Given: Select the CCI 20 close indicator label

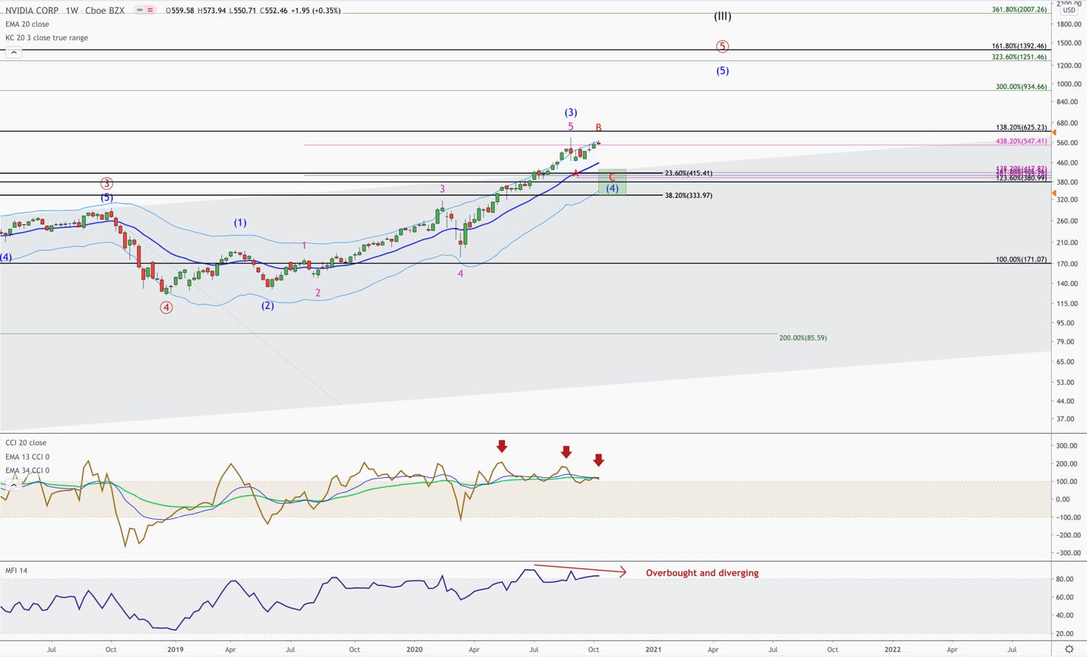Looking at the screenshot, I should tap(26, 443).
